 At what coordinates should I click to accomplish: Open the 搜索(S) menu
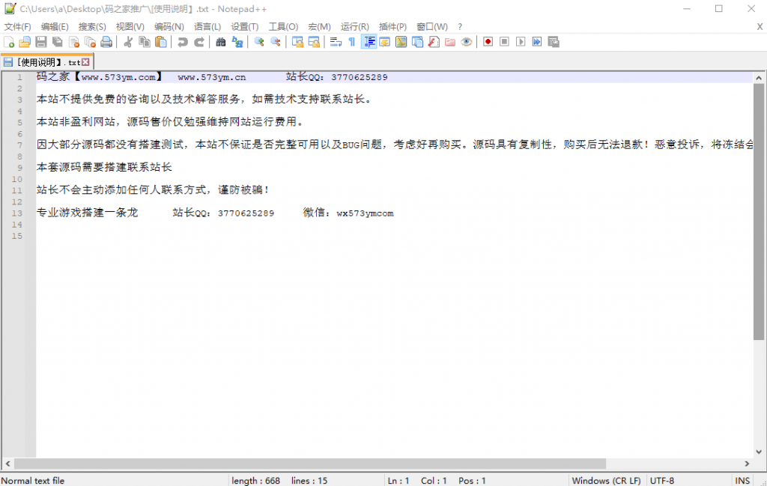tap(92, 27)
